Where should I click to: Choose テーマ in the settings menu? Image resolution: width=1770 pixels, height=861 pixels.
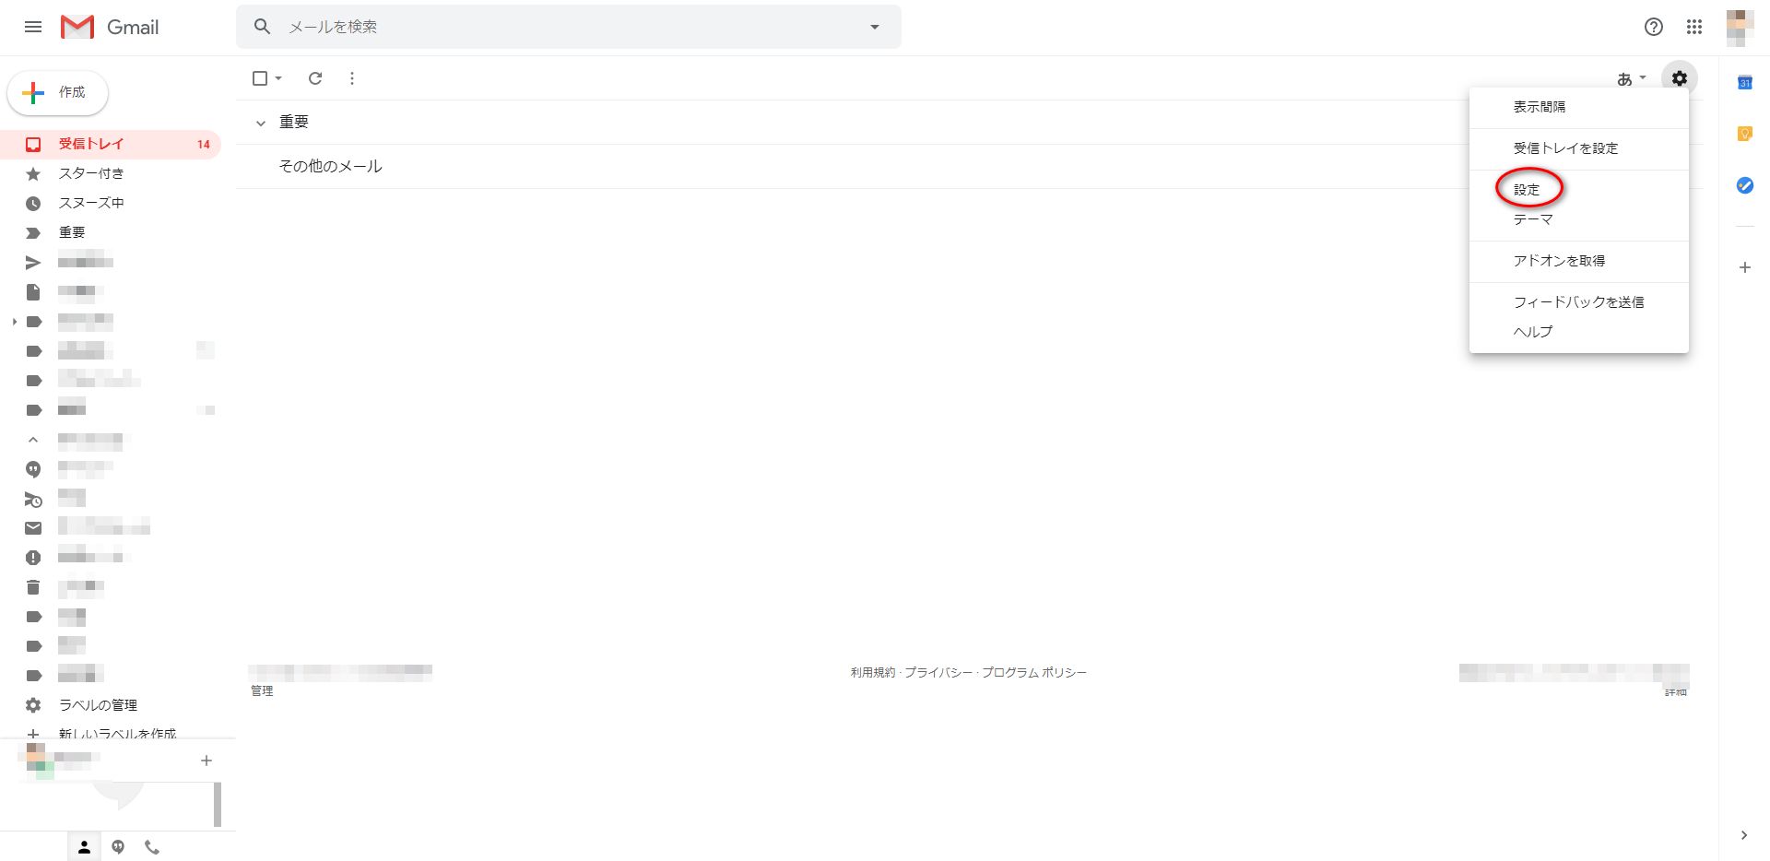tap(1533, 219)
